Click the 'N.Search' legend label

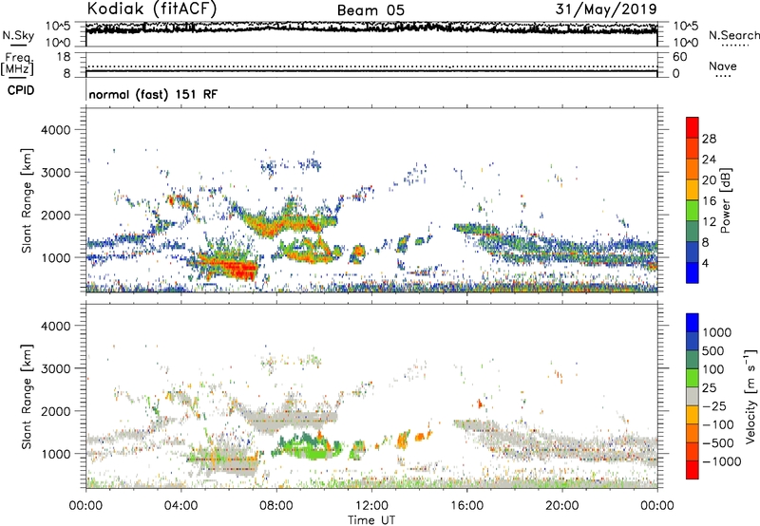point(733,35)
